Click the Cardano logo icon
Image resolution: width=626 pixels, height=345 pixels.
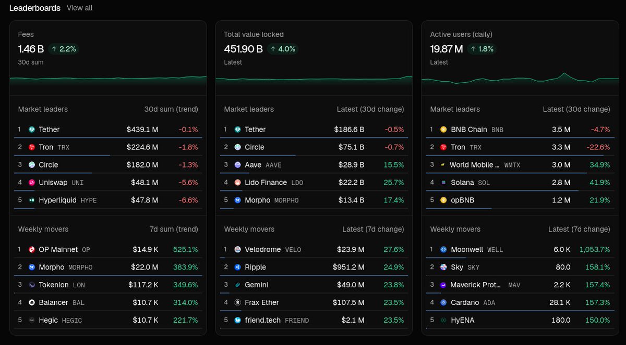point(444,303)
